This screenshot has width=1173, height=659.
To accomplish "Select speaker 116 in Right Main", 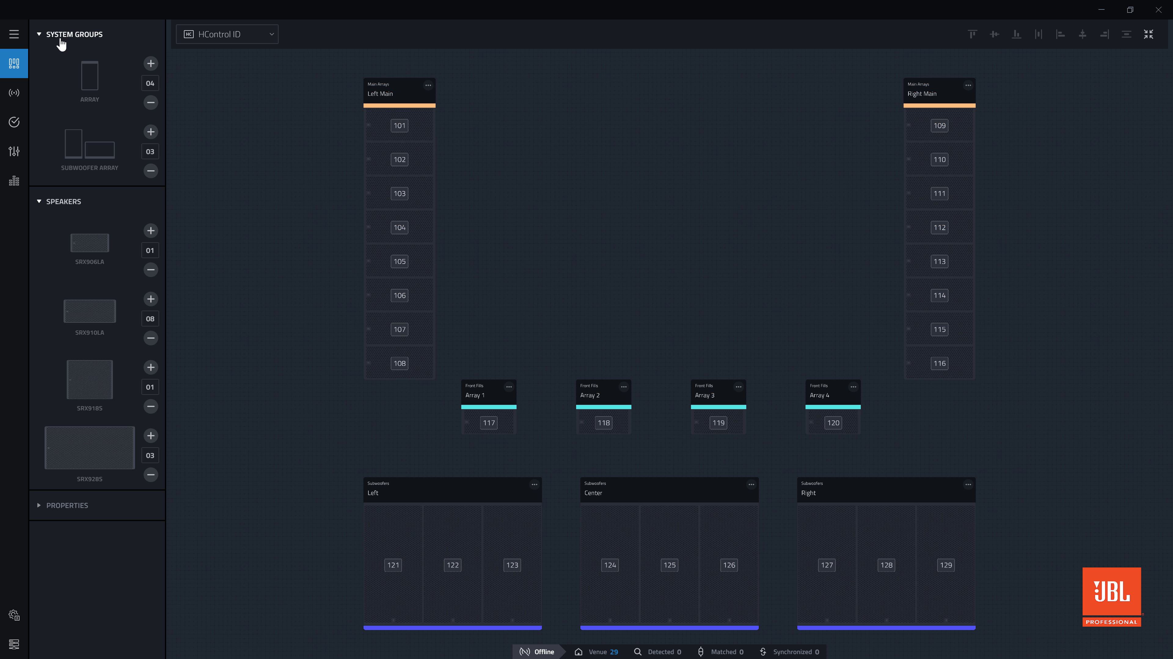I will tap(939, 363).
